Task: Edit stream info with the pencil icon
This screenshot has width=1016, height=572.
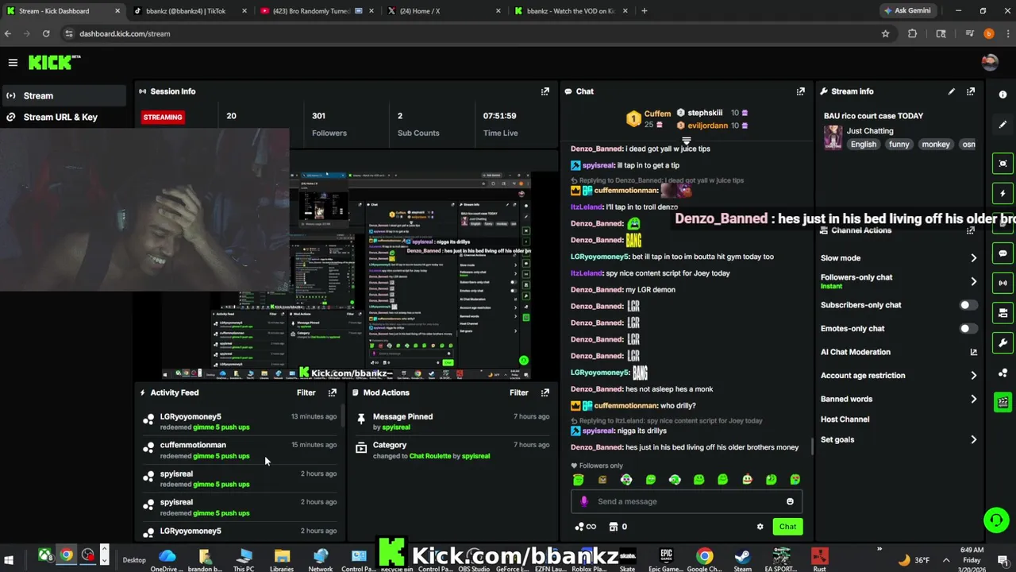Action: [952, 91]
